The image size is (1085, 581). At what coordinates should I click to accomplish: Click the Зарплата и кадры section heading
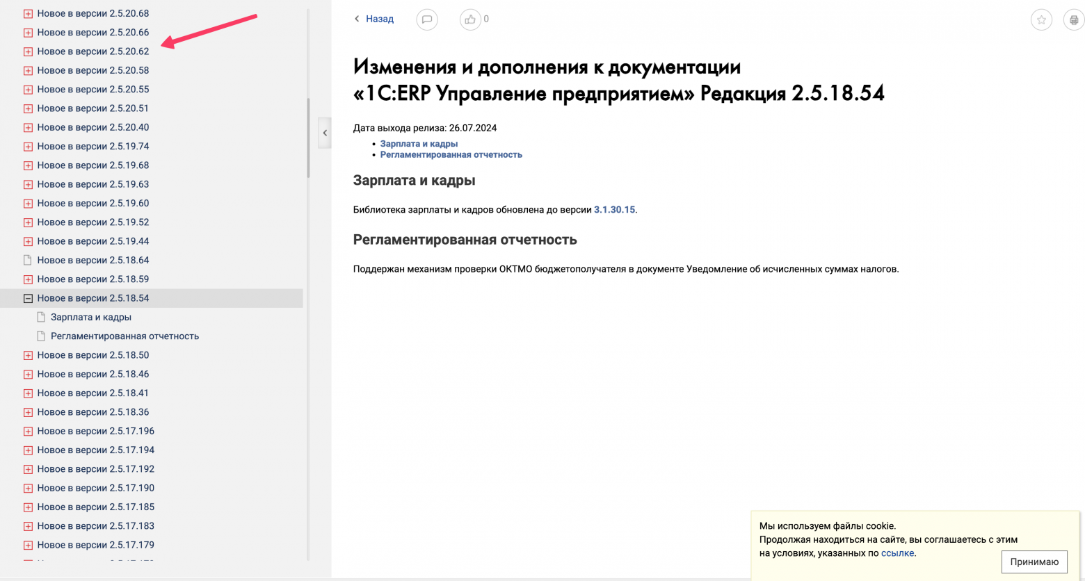[414, 181]
